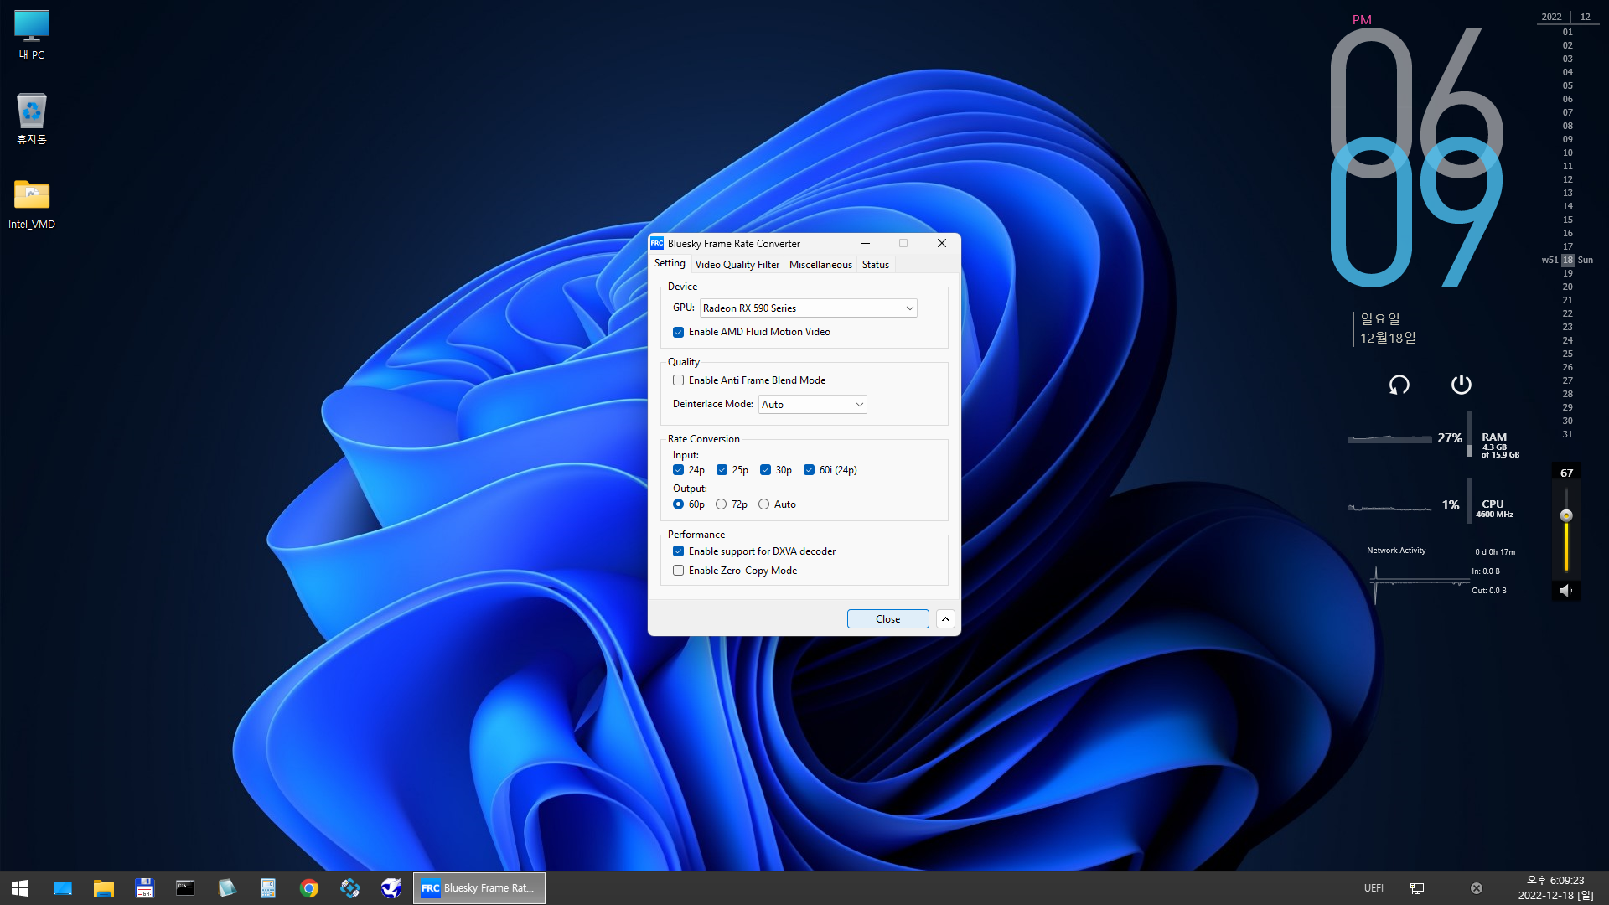
Task: Switch to the Setting tab
Action: 670,263
